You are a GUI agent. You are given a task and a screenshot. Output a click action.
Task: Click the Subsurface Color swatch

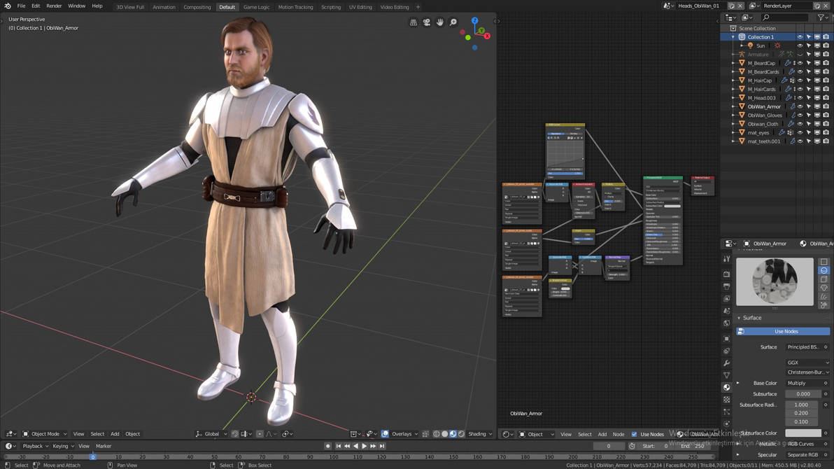[803, 433]
